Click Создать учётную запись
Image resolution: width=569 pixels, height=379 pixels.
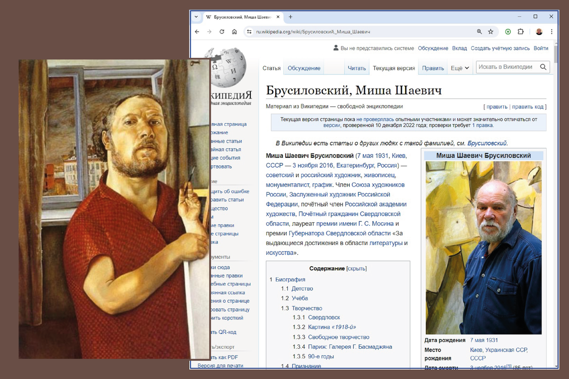coord(500,48)
